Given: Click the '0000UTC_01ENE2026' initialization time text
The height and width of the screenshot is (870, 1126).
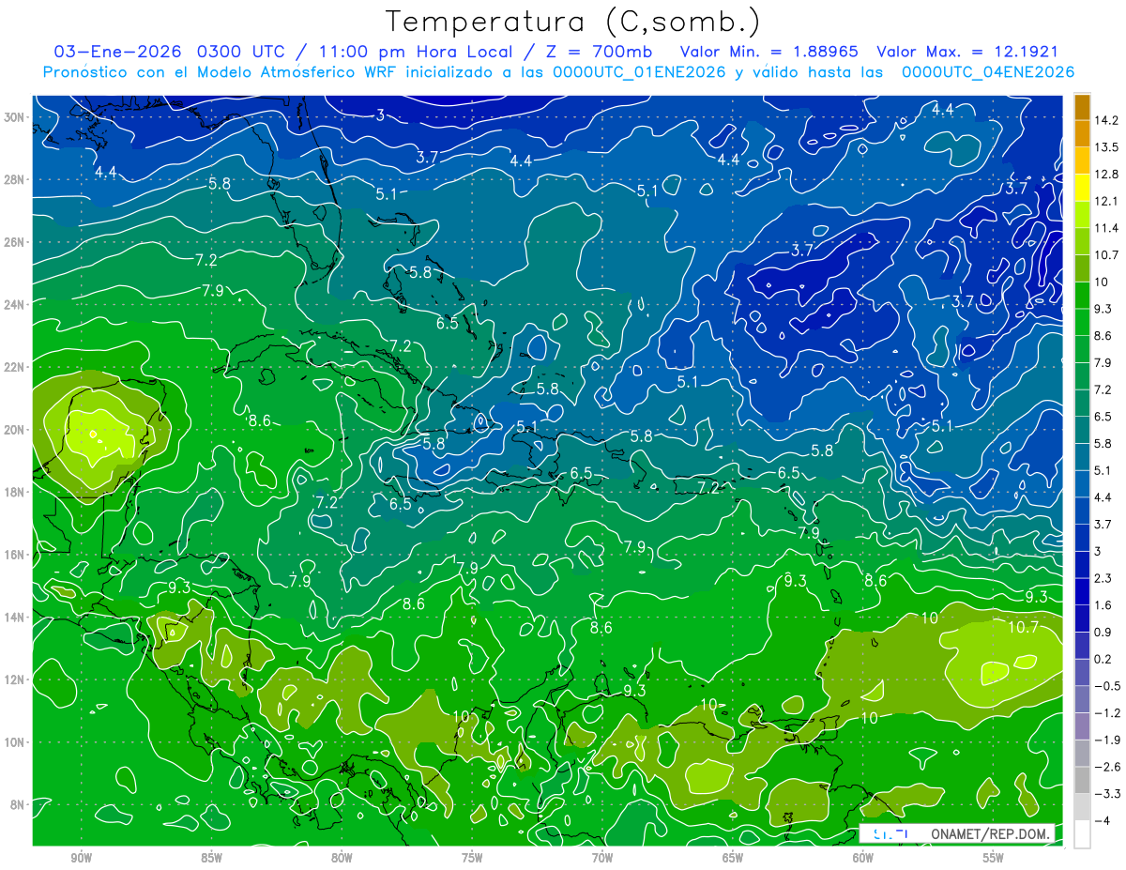Looking at the screenshot, I should (x=639, y=72).
